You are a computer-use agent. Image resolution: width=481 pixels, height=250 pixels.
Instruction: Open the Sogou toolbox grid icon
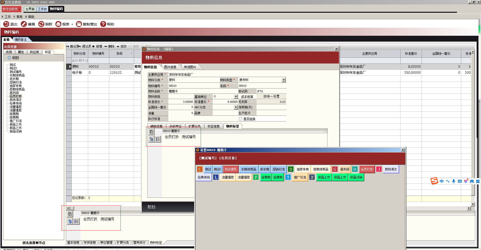478,181
